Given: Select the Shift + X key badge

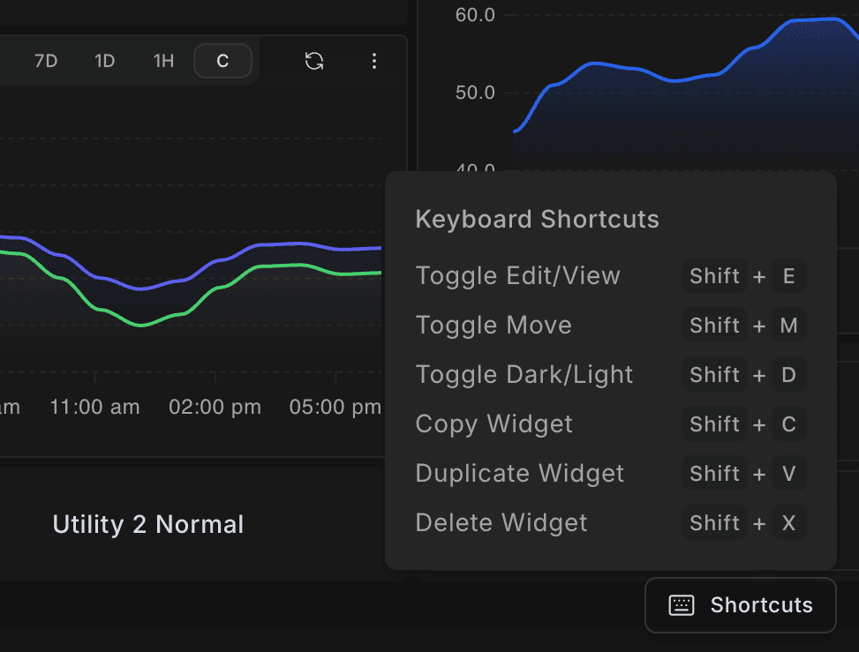Looking at the screenshot, I should click(746, 522).
